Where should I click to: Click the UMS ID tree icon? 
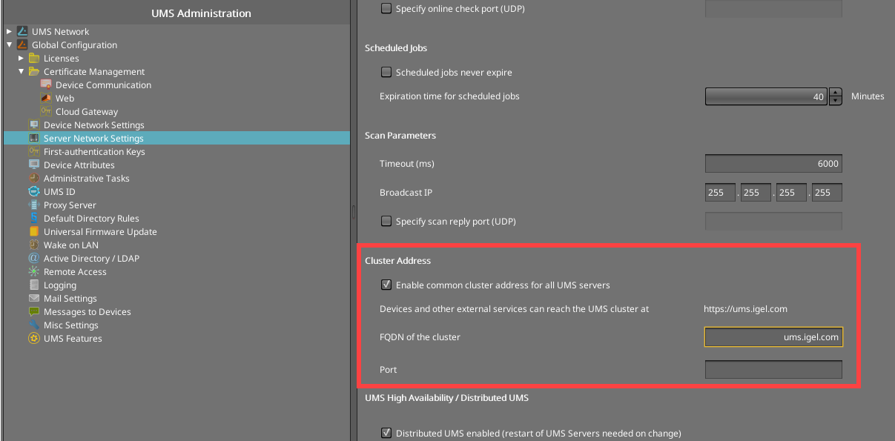(x=34, y=192)
